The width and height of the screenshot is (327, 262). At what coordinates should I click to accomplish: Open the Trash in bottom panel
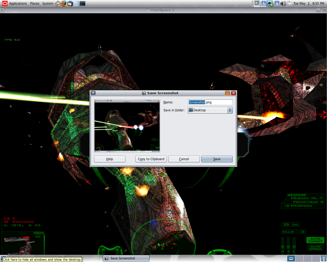(x=323, y=258)
